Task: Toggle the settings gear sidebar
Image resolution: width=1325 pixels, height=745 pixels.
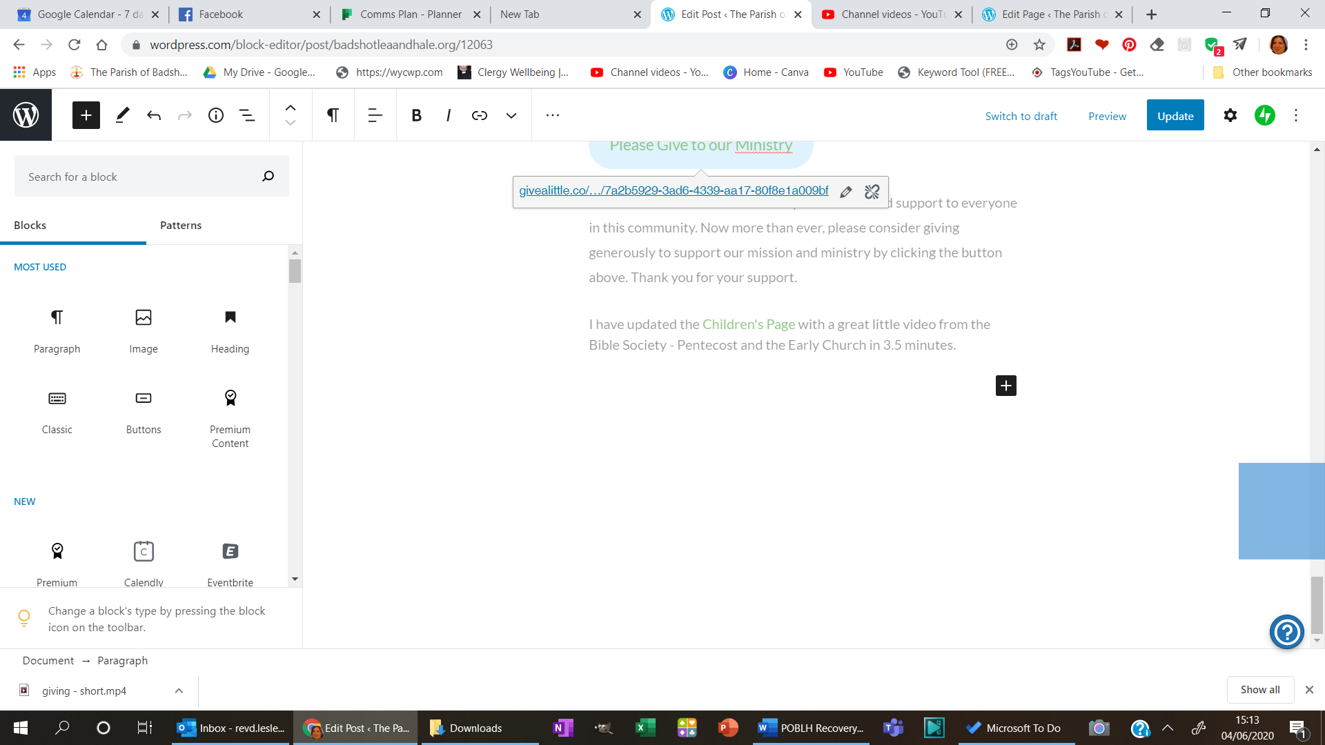Action: [x=1230, y=115]
